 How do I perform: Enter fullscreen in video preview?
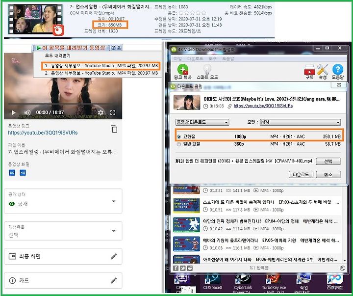coord(113,112)
